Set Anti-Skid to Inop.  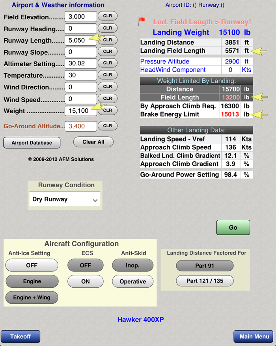click(133, 265)
